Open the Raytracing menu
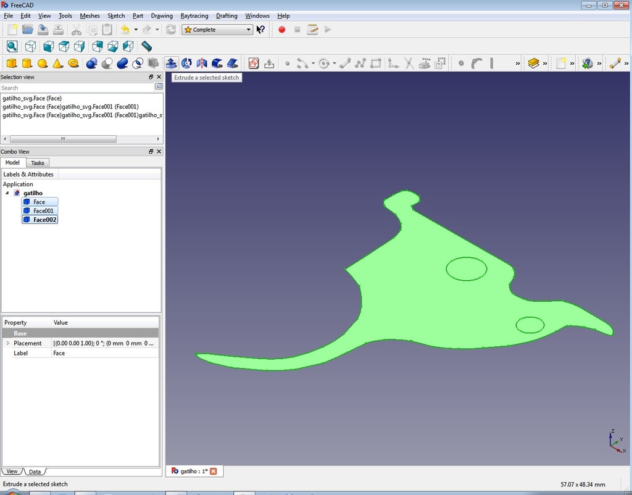The height and width of the screenshot is (495, 632). [x=194, y=15]
